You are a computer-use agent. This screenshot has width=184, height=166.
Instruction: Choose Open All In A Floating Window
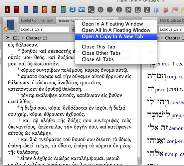pos(116,30)
